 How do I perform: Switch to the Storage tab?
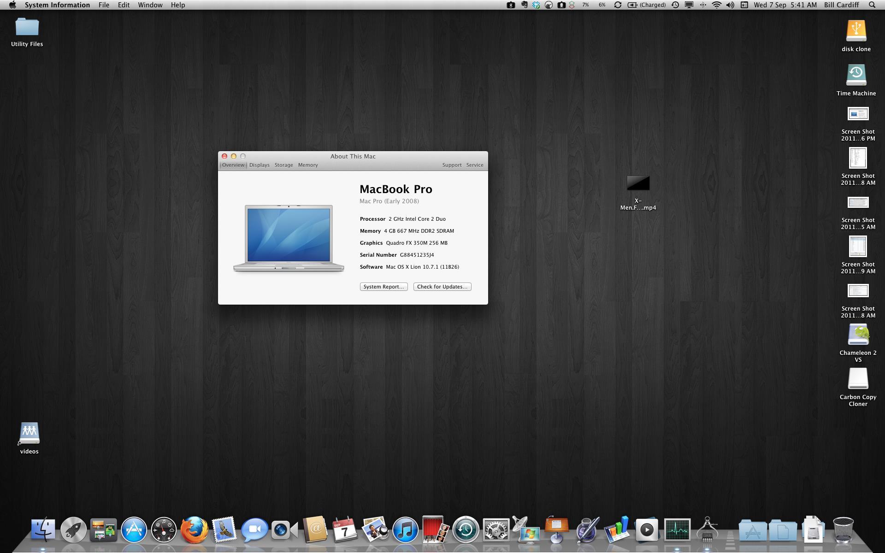click(283, 165)
